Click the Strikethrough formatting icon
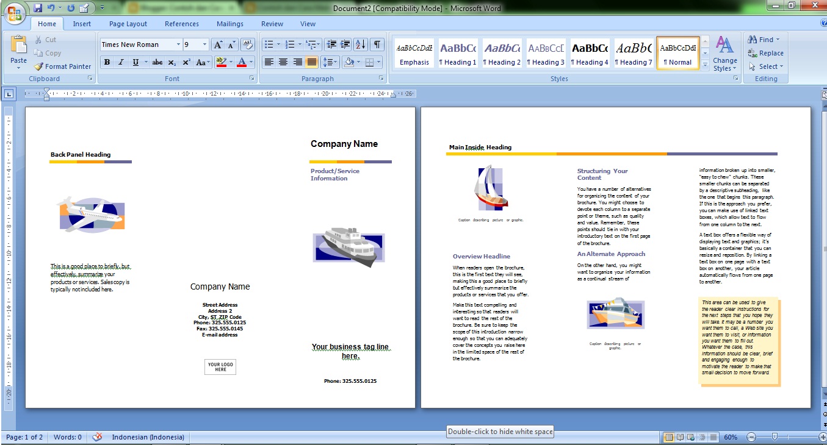 coord(156,62)
